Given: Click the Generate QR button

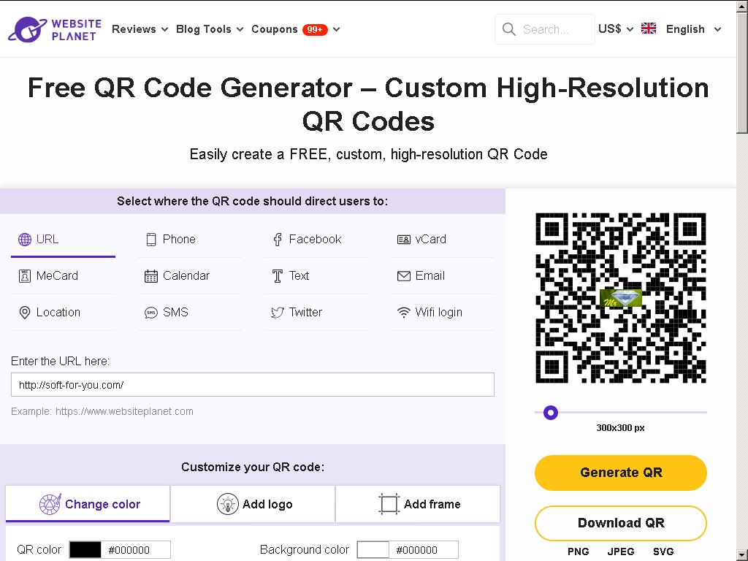Looking at the screenshot, I should pyautogui.click(x=621, y=473).
